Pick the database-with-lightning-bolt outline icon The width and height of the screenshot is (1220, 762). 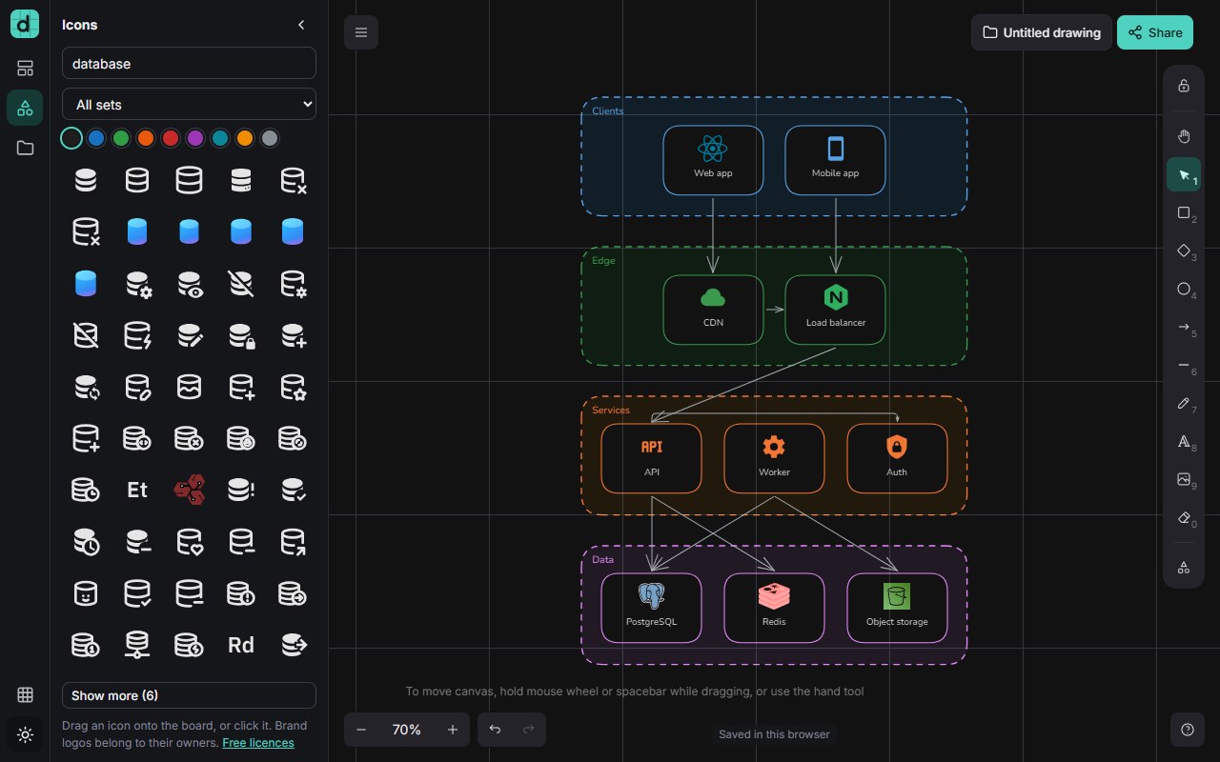[137, 335]
